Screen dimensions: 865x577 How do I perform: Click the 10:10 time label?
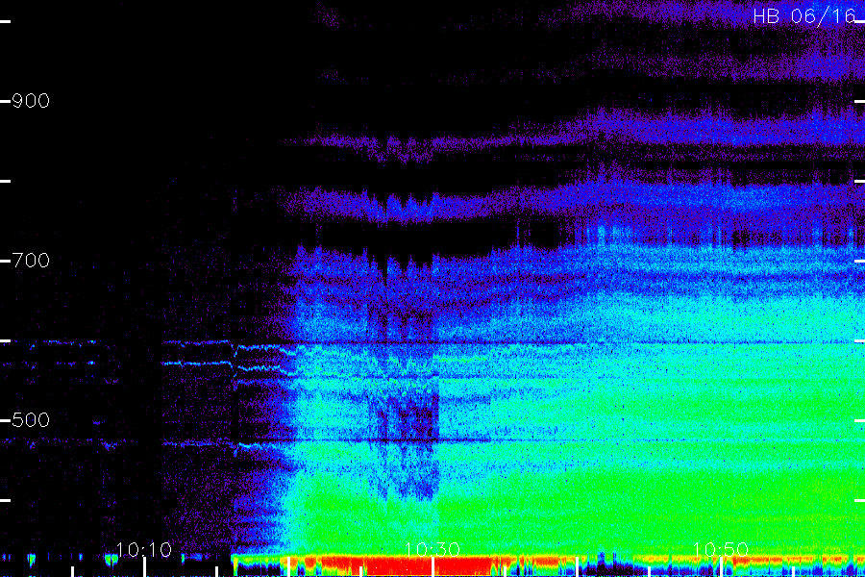144,549
